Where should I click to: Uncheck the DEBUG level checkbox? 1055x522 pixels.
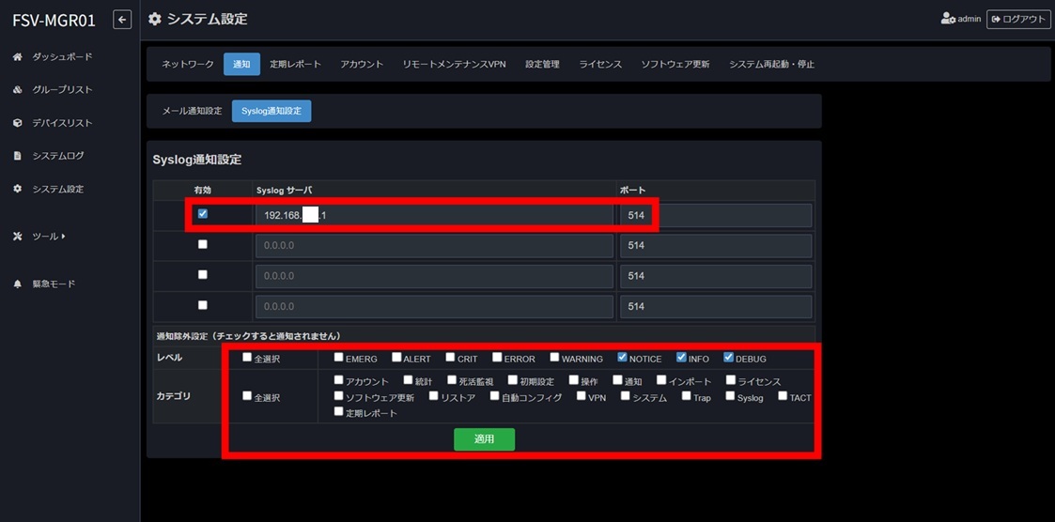point(729,358)
